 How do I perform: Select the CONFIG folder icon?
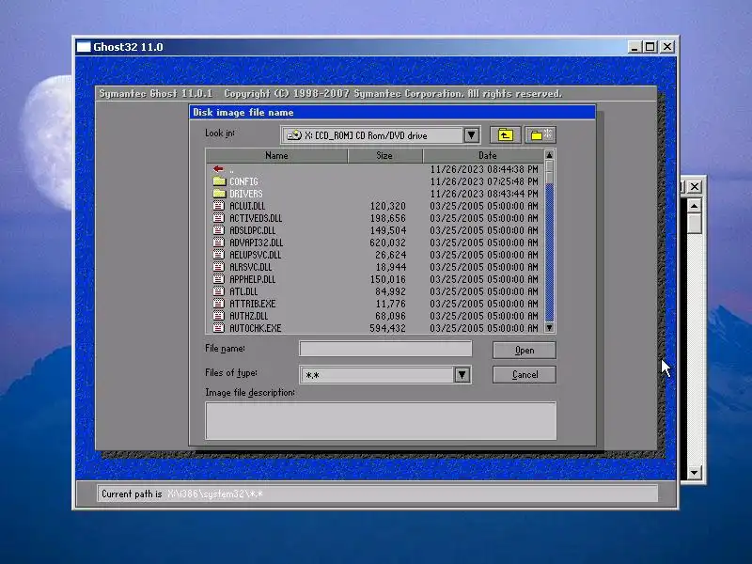219,181
